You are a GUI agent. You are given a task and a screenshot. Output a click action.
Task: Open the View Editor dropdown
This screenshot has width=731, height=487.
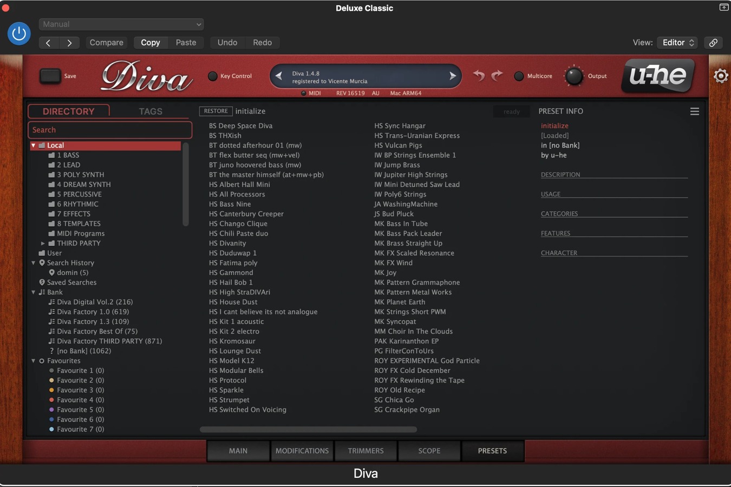coord(677,43)
